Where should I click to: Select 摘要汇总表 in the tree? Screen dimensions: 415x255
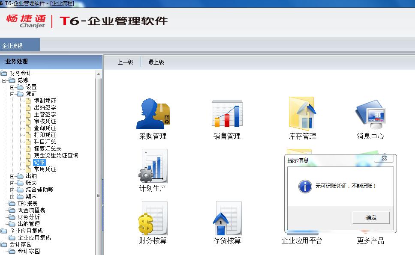tap(48, 149)
